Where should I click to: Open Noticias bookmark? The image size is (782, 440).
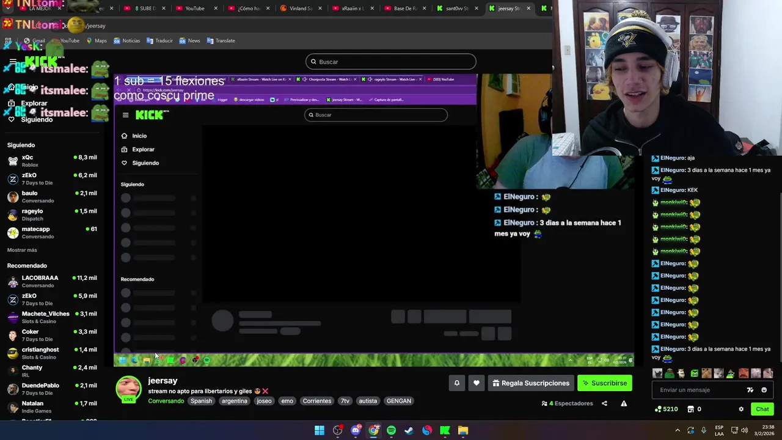126,41
